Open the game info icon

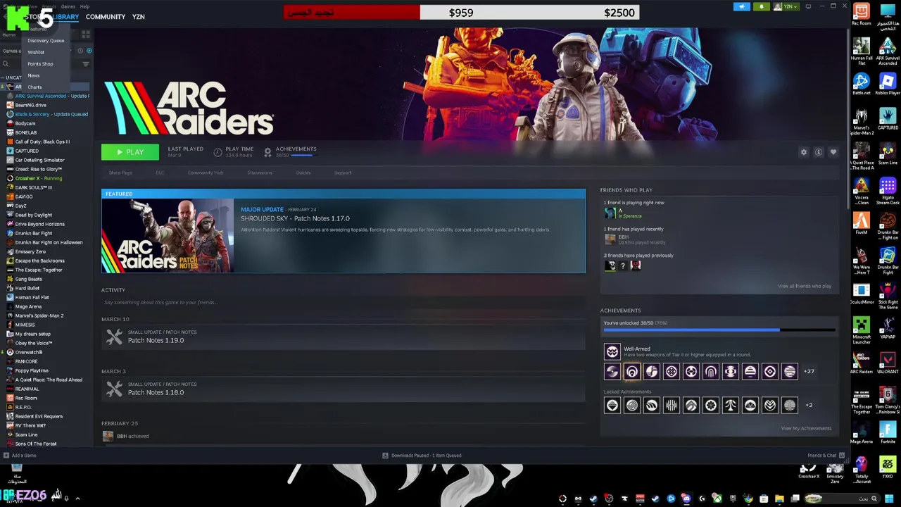(819, 152)
